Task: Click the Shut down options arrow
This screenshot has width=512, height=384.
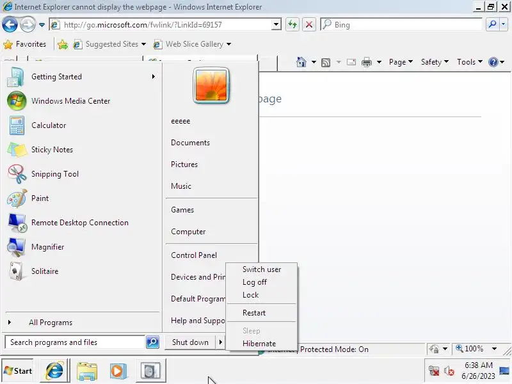Action: pos(220,342)
